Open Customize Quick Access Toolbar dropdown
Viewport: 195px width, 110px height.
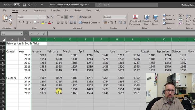pos(42,5)
